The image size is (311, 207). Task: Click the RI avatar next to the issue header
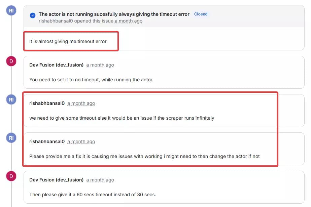[x=11, y=10]
